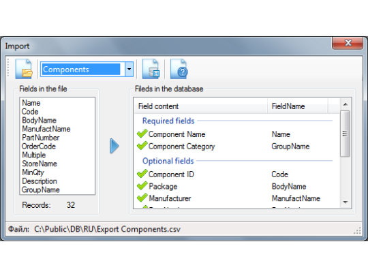Close the Import dialog window

[x=348, y=43]
